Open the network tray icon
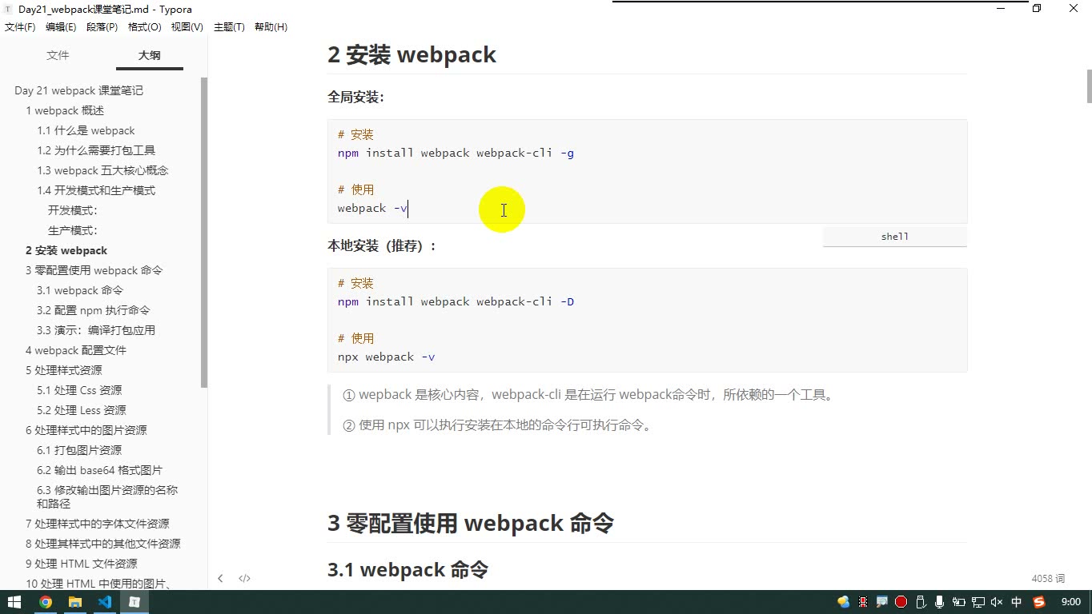Screen dimensions: 1092x614 click(x=978, y=602)
